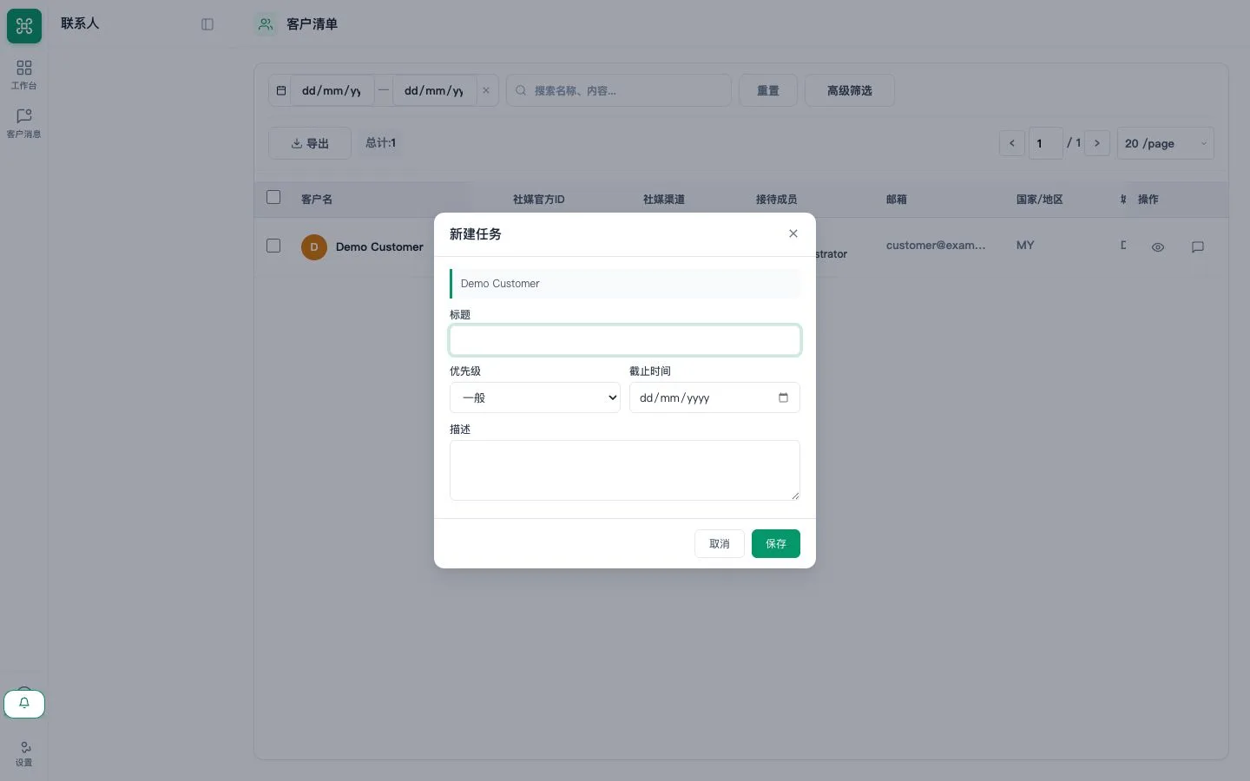The image size is (1250, 781).
Task: Close the 新建任务 dialog
Action: [x=793, y=233]
